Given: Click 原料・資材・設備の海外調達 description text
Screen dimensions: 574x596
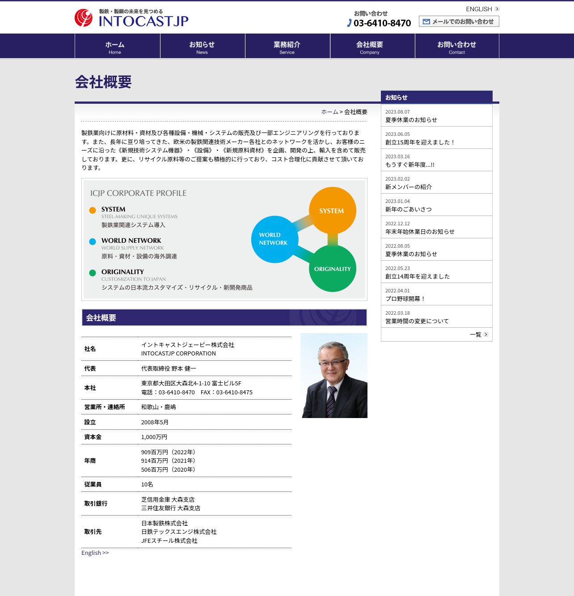Looking at the screenshot, I should point(139,256).
